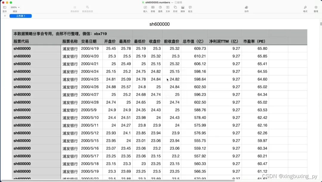The image size is (322, 182).
Task: Select the 交易日期 header cell
Action: [x=91, y=41]
